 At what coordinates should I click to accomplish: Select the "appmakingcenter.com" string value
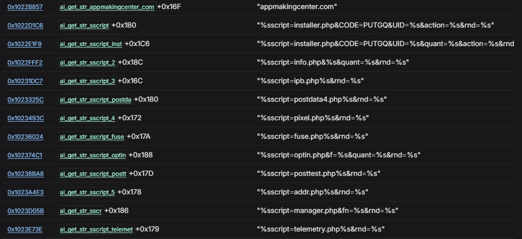(x=297, y=7)
